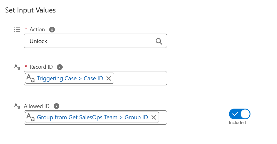Click the Aa text-type icon beside Allowed ID label
Viewport: 277px width, 144px height.
click(x=17, y=106)
